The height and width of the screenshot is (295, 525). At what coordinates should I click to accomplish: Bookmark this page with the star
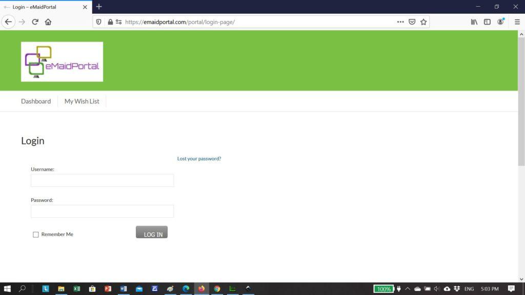(x=423, y=22)
